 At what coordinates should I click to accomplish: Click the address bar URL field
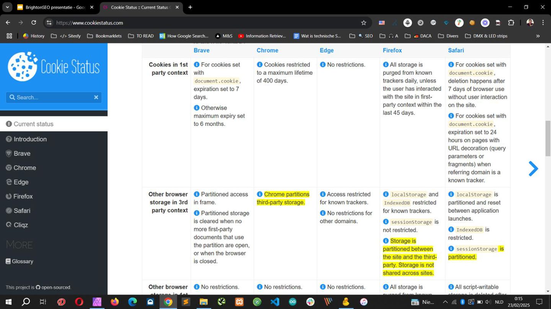(x=207, y=23)
